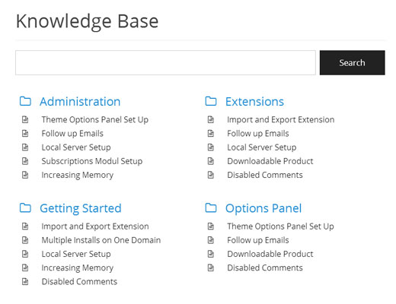Click the folder icon beside Extensions
This screenshot has width=396, height=304.
click(x=211, y=101)
